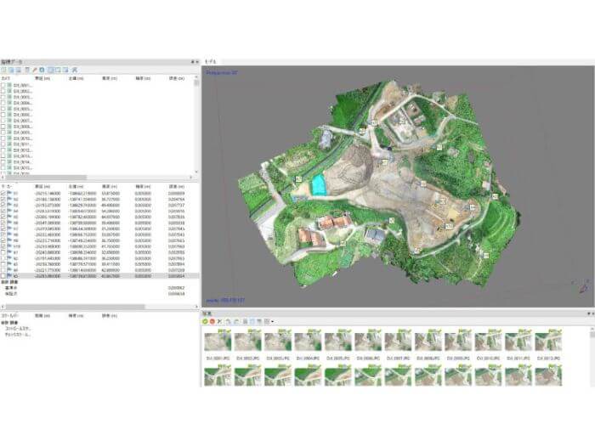Check the box for the first camera row
The width and height of the screenshot is (595, 446).
click(4, 86)
